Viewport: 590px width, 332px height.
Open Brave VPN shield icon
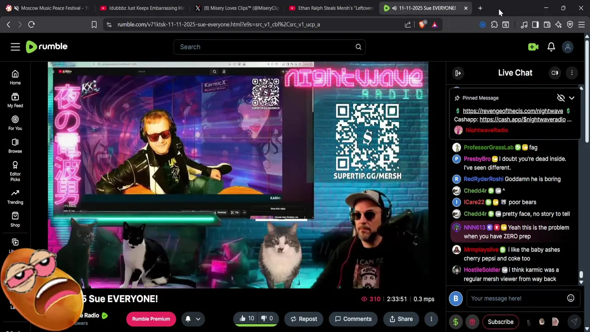click(570, 24)
